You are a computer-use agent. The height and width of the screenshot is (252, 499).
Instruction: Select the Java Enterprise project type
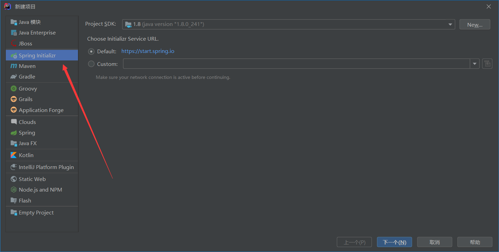pyautogui.click(x=42, y=33)
